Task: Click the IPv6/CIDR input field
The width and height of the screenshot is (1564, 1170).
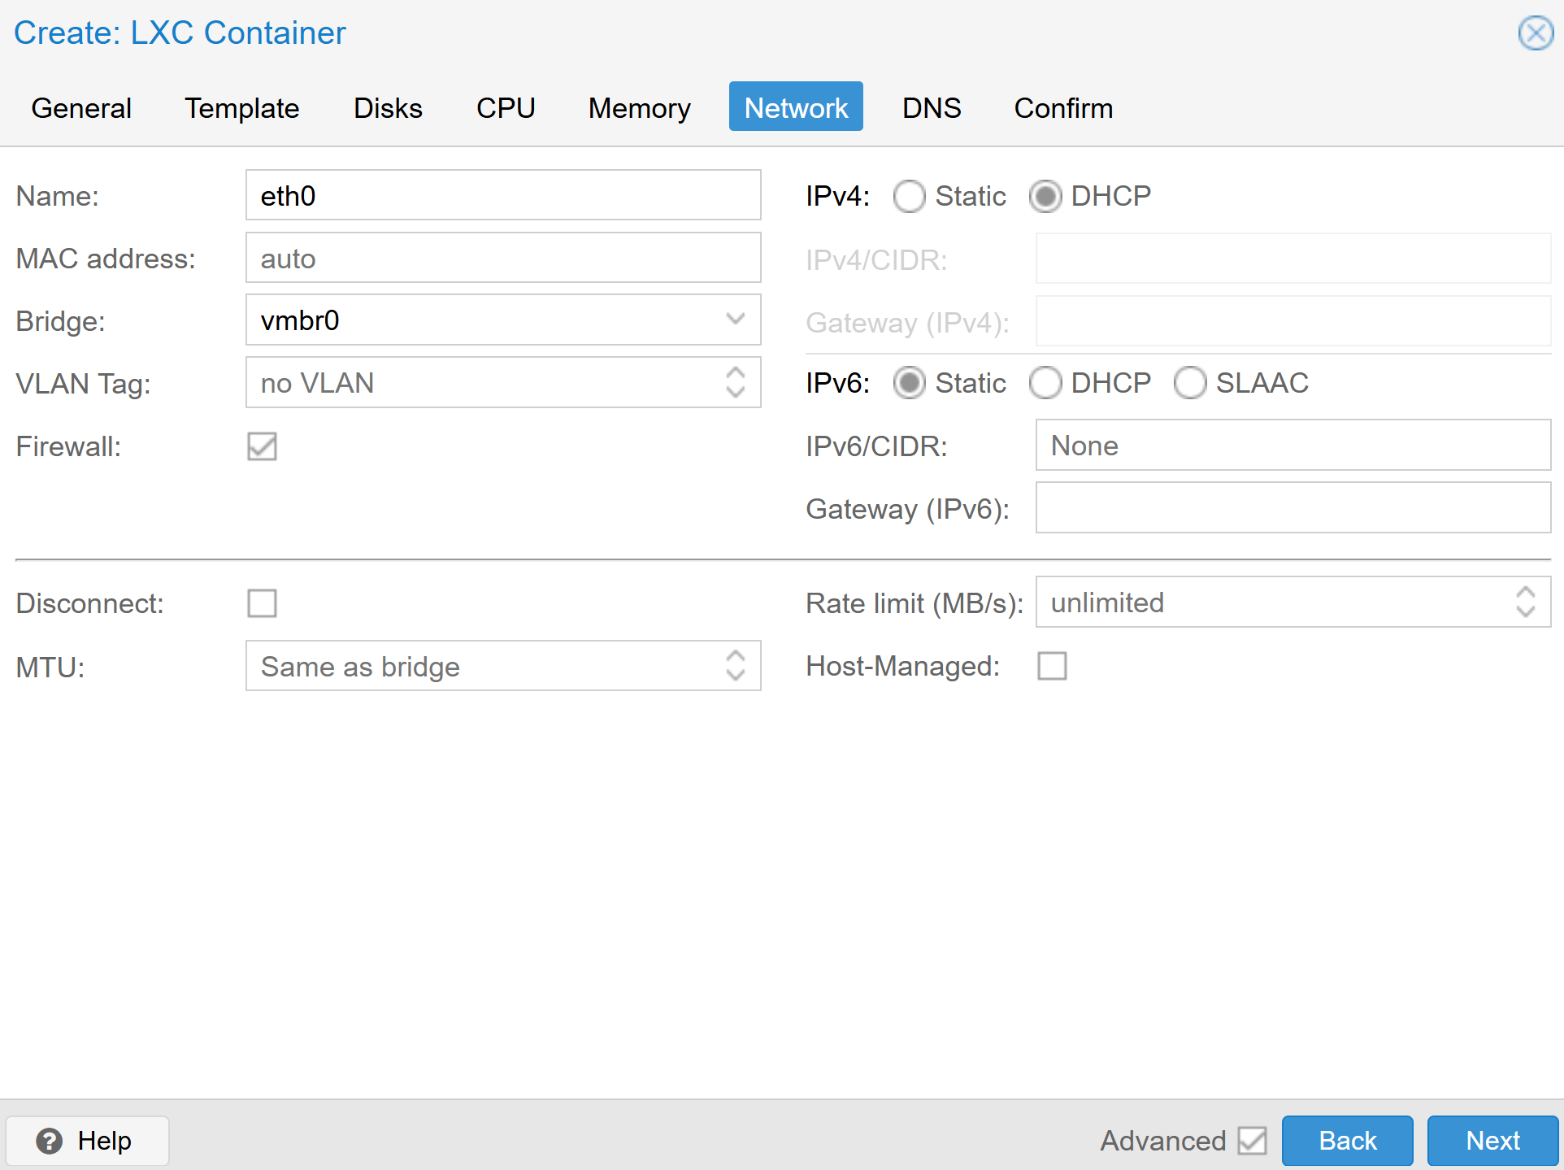Action: click(x=1293, y=445)
